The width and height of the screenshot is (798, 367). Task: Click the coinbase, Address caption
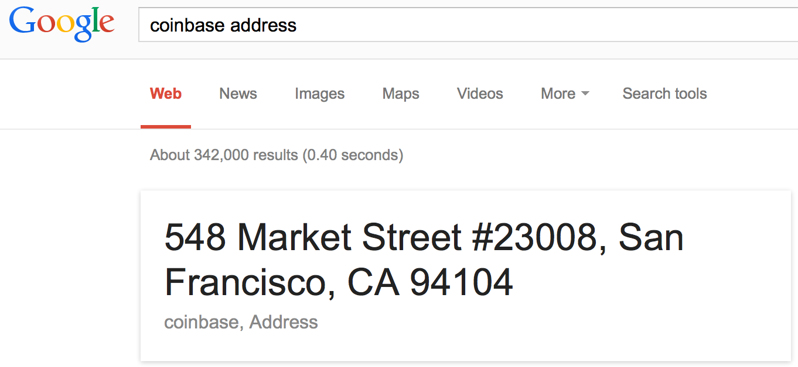241,322
